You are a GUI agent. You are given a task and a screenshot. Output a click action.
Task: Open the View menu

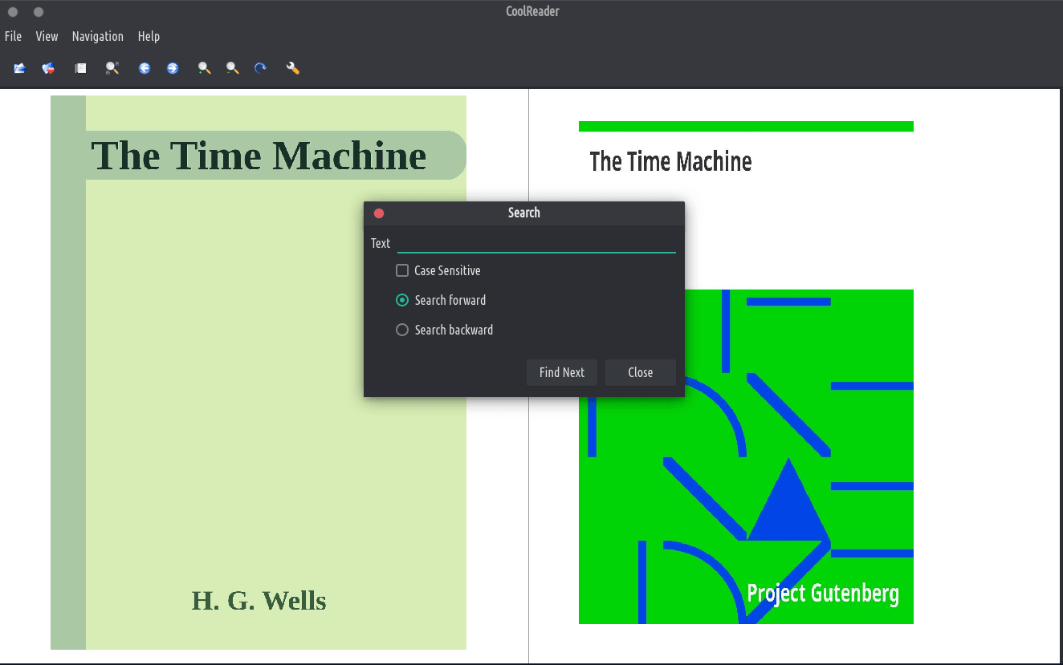(x=47, y=36)
